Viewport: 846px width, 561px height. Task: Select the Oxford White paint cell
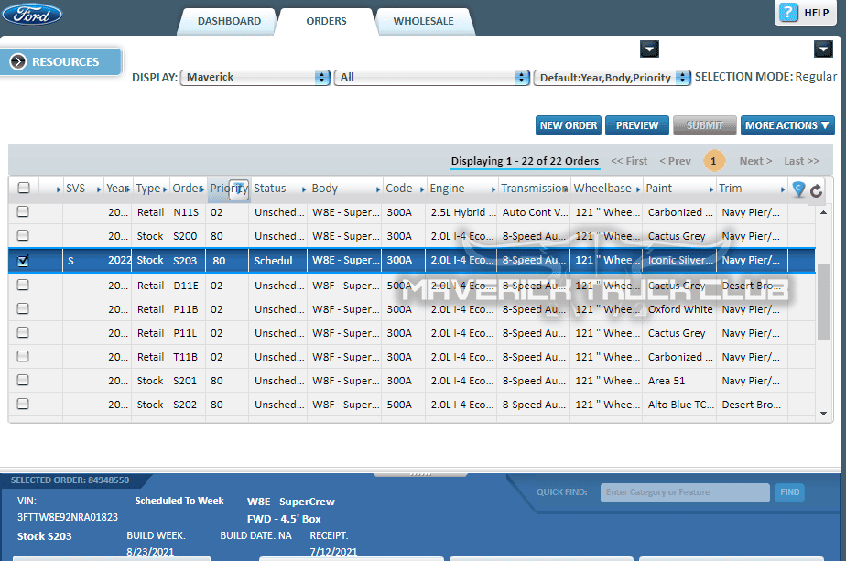679,309
